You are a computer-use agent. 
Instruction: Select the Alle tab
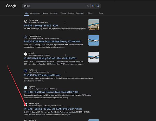[27, 13]
